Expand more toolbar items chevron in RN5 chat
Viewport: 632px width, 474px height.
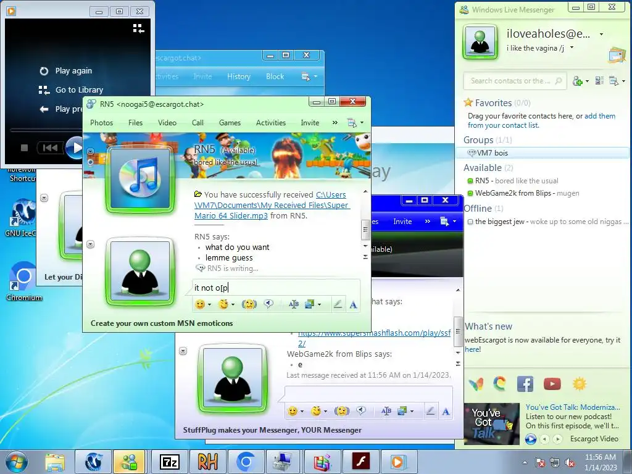335,123
